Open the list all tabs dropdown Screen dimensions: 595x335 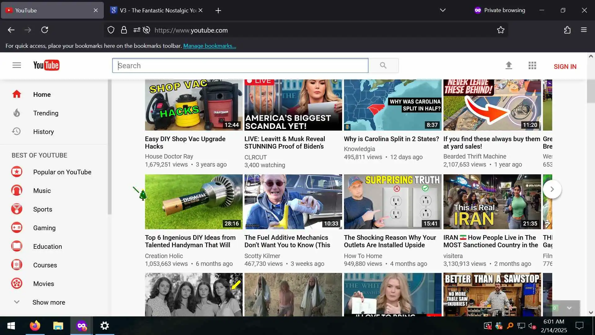coord(443,10)
